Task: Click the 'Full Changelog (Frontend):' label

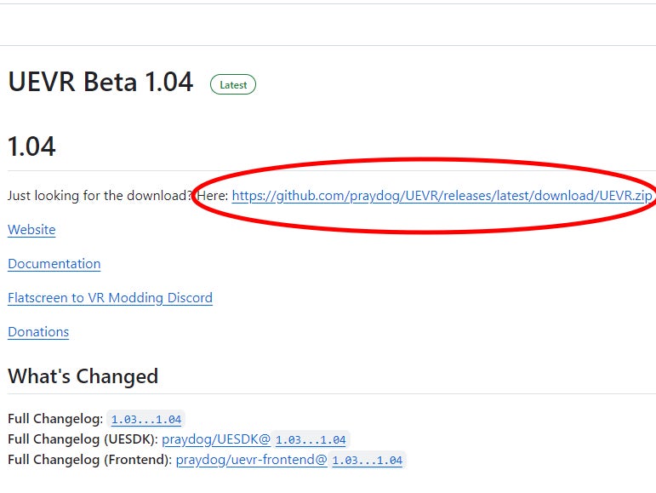Action: [90, 460]
